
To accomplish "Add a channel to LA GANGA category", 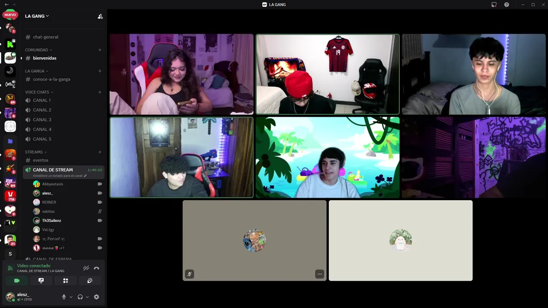I will [100, 71].
